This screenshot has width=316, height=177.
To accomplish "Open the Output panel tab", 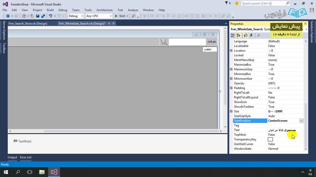I will (x=12, y=157).
